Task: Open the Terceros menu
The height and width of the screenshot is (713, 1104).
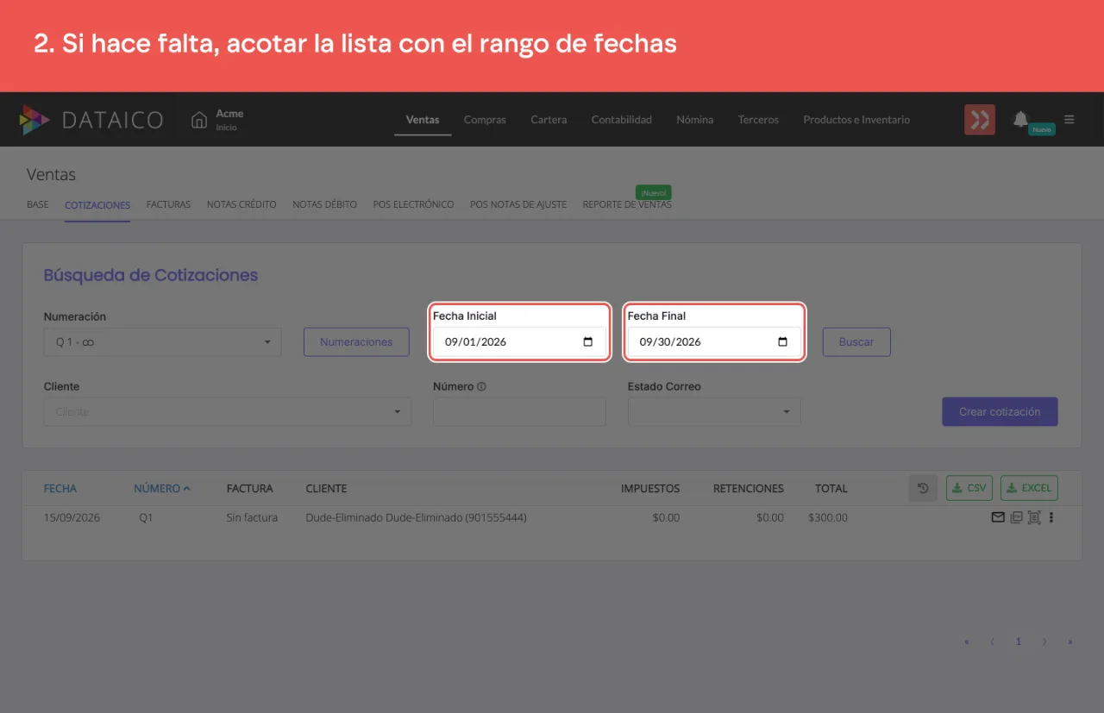Action: [758, 120]
